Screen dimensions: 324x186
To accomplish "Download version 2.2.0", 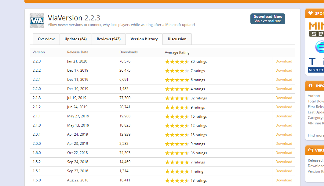I will (284, 89).
